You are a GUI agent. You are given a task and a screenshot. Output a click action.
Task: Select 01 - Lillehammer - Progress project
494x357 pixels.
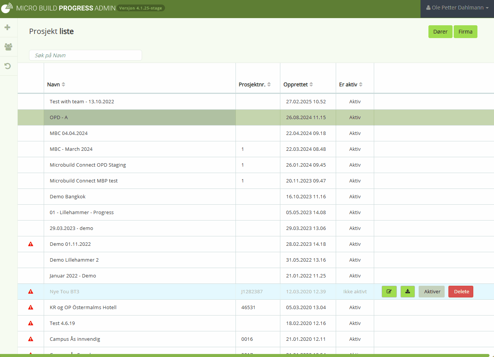click(82, 212)
